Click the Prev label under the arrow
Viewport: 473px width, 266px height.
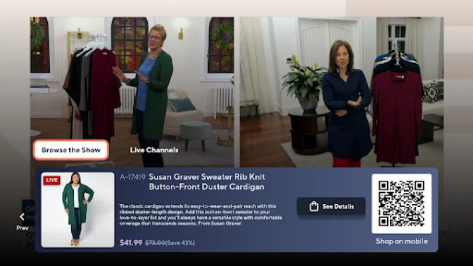click(23, 228)
